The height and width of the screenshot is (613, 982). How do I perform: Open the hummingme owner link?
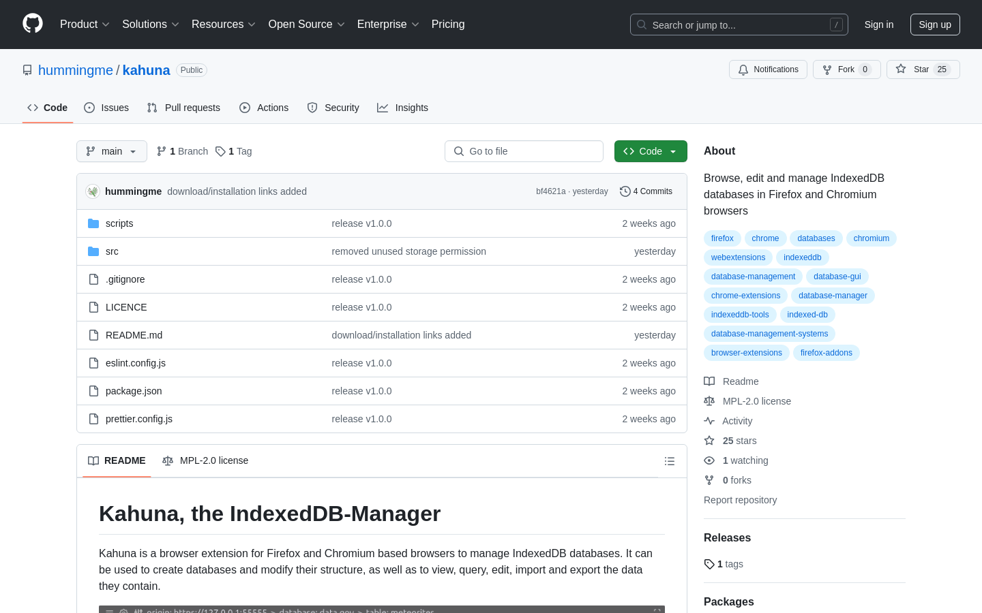coord(76,70)
